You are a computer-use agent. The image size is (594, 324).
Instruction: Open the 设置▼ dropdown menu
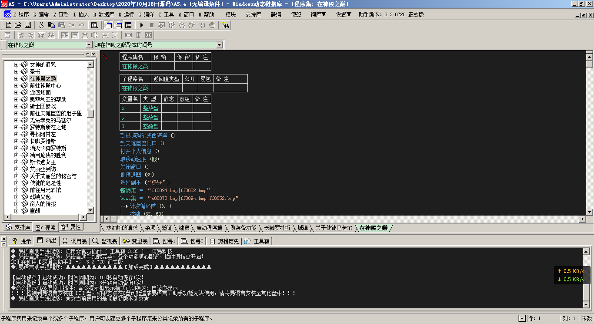(x=344, y=14)
